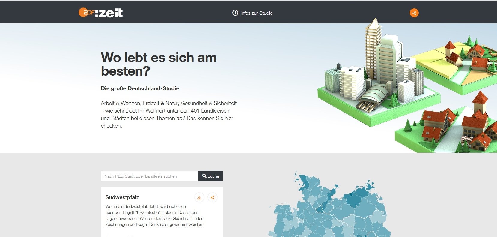Select the Südwestpfalz heading
Image resolution: width=497 pixels, height=237 pixels.
pyautogui.click(x=122, y=197)
